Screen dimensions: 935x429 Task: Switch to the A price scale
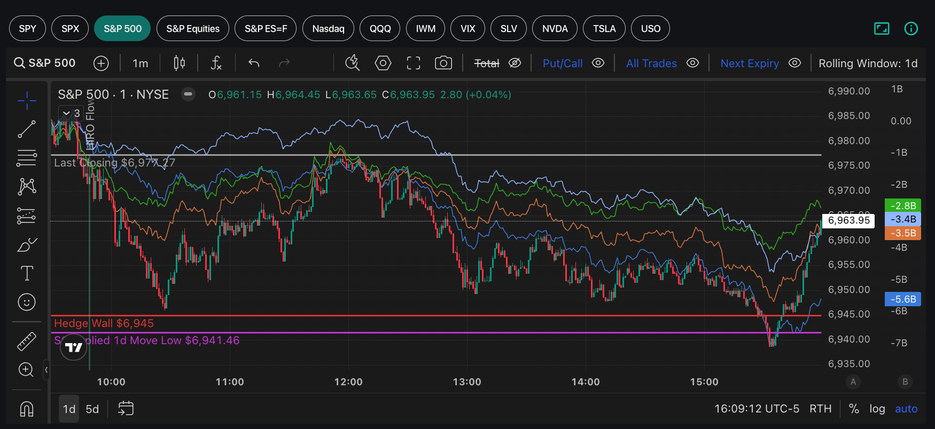[x=853, y=382]
